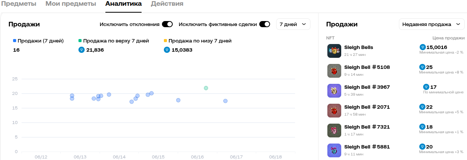Open the Sleigh Bell #3967 sale link
The height and width of the screenshot is (160, 467).
point(367,87)
